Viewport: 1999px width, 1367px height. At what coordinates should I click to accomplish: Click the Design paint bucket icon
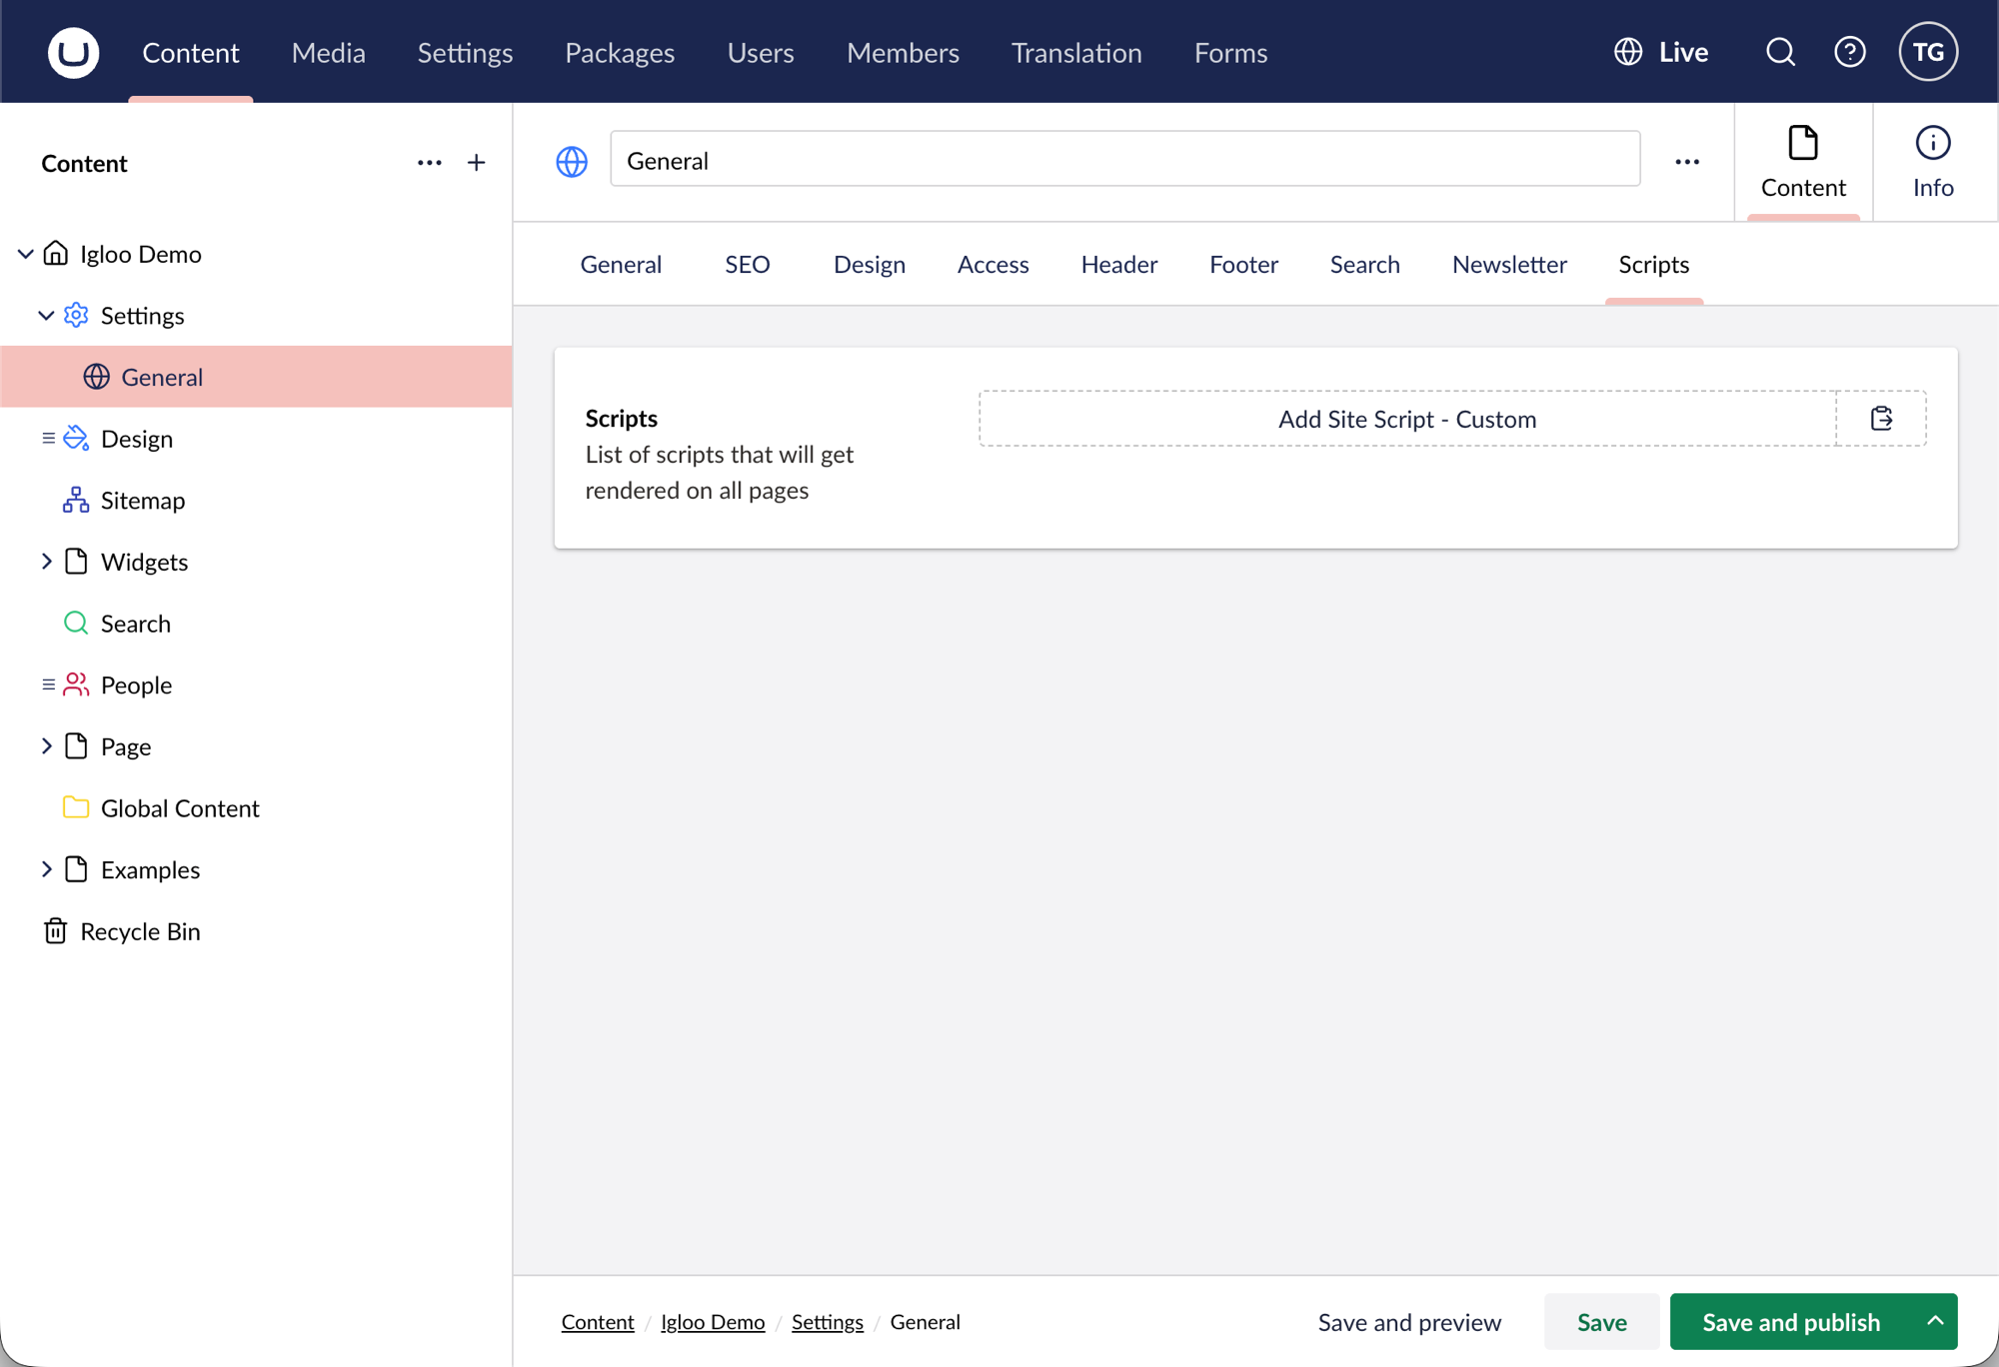point(76,438)
